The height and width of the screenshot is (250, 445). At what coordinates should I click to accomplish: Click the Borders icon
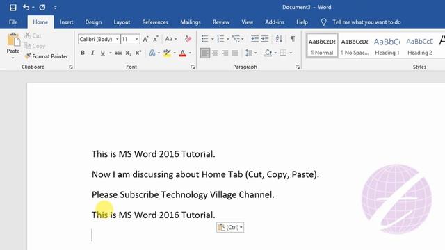coord(283,53)
